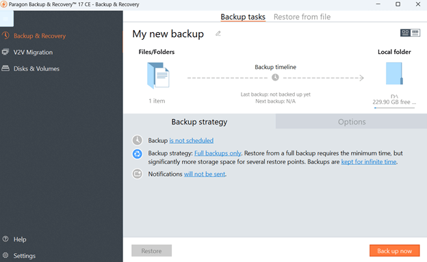Screen dimensions: 427x262
Task: Click the Backup & Recovery clock icon
Action: pos(5,36)
